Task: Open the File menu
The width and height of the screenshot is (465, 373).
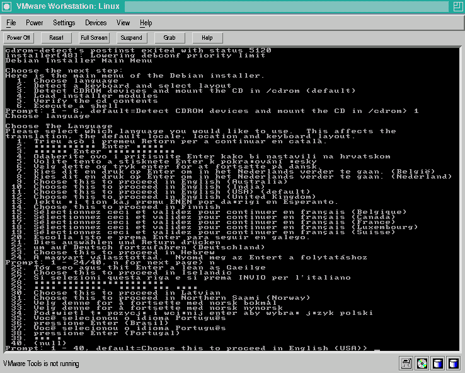Action: 11,23
